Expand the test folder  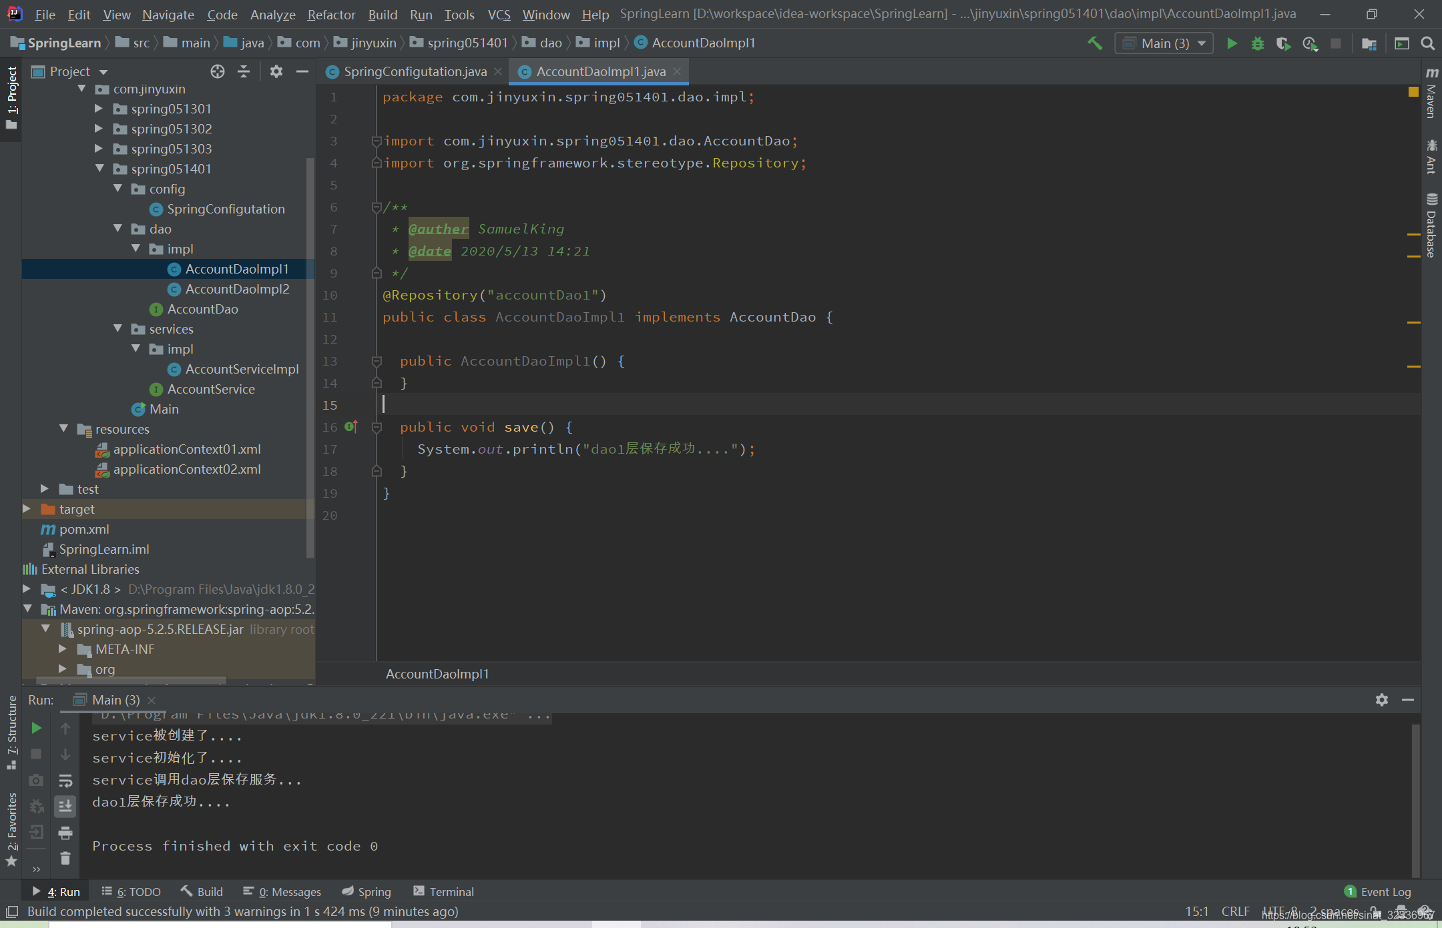45,488
